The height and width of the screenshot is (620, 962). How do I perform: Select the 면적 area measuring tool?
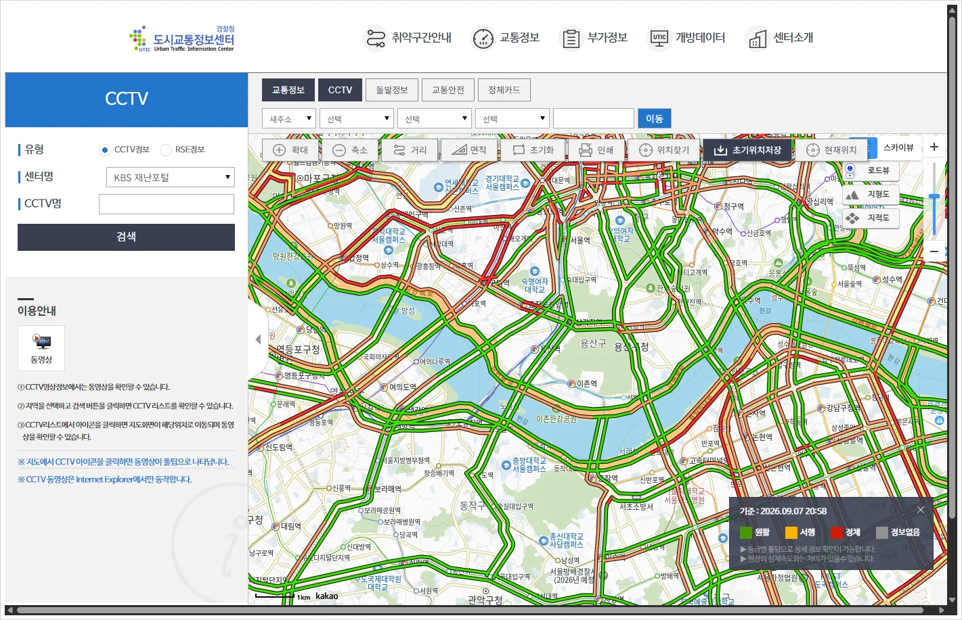pos(469,150)
